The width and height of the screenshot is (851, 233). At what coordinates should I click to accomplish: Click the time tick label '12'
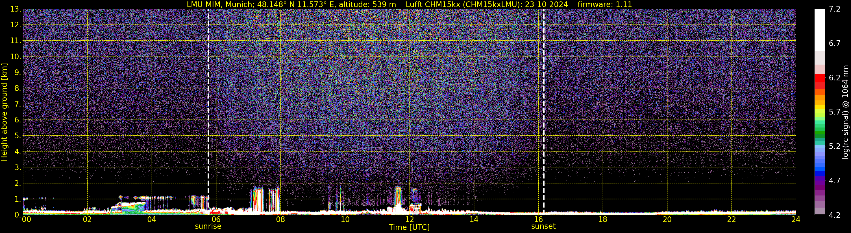(409, 219)
